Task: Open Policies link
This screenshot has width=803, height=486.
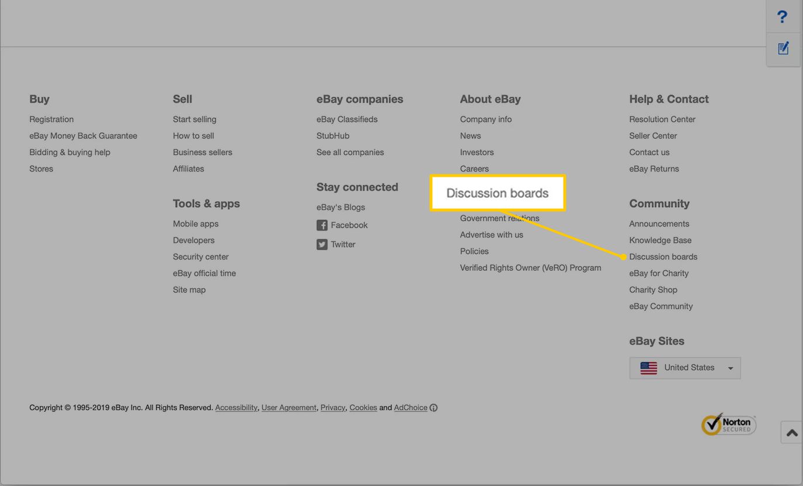Action: point(474,251)
